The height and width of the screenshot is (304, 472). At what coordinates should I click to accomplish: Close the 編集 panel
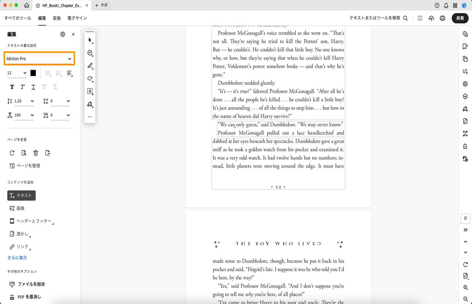click(x=73, y=34)
